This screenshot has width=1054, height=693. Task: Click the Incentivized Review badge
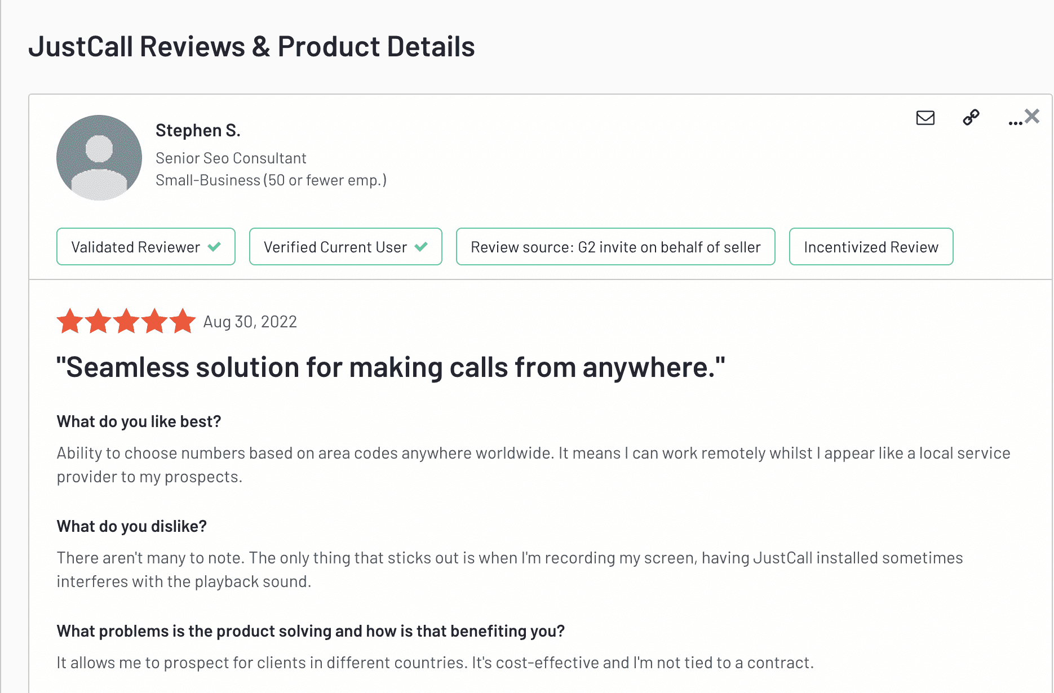(871, 246)
